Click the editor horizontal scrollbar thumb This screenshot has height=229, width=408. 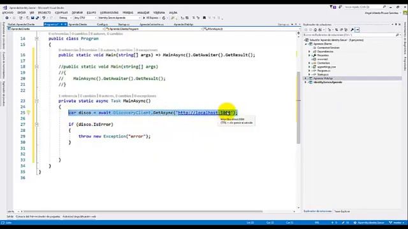(143, 211)
